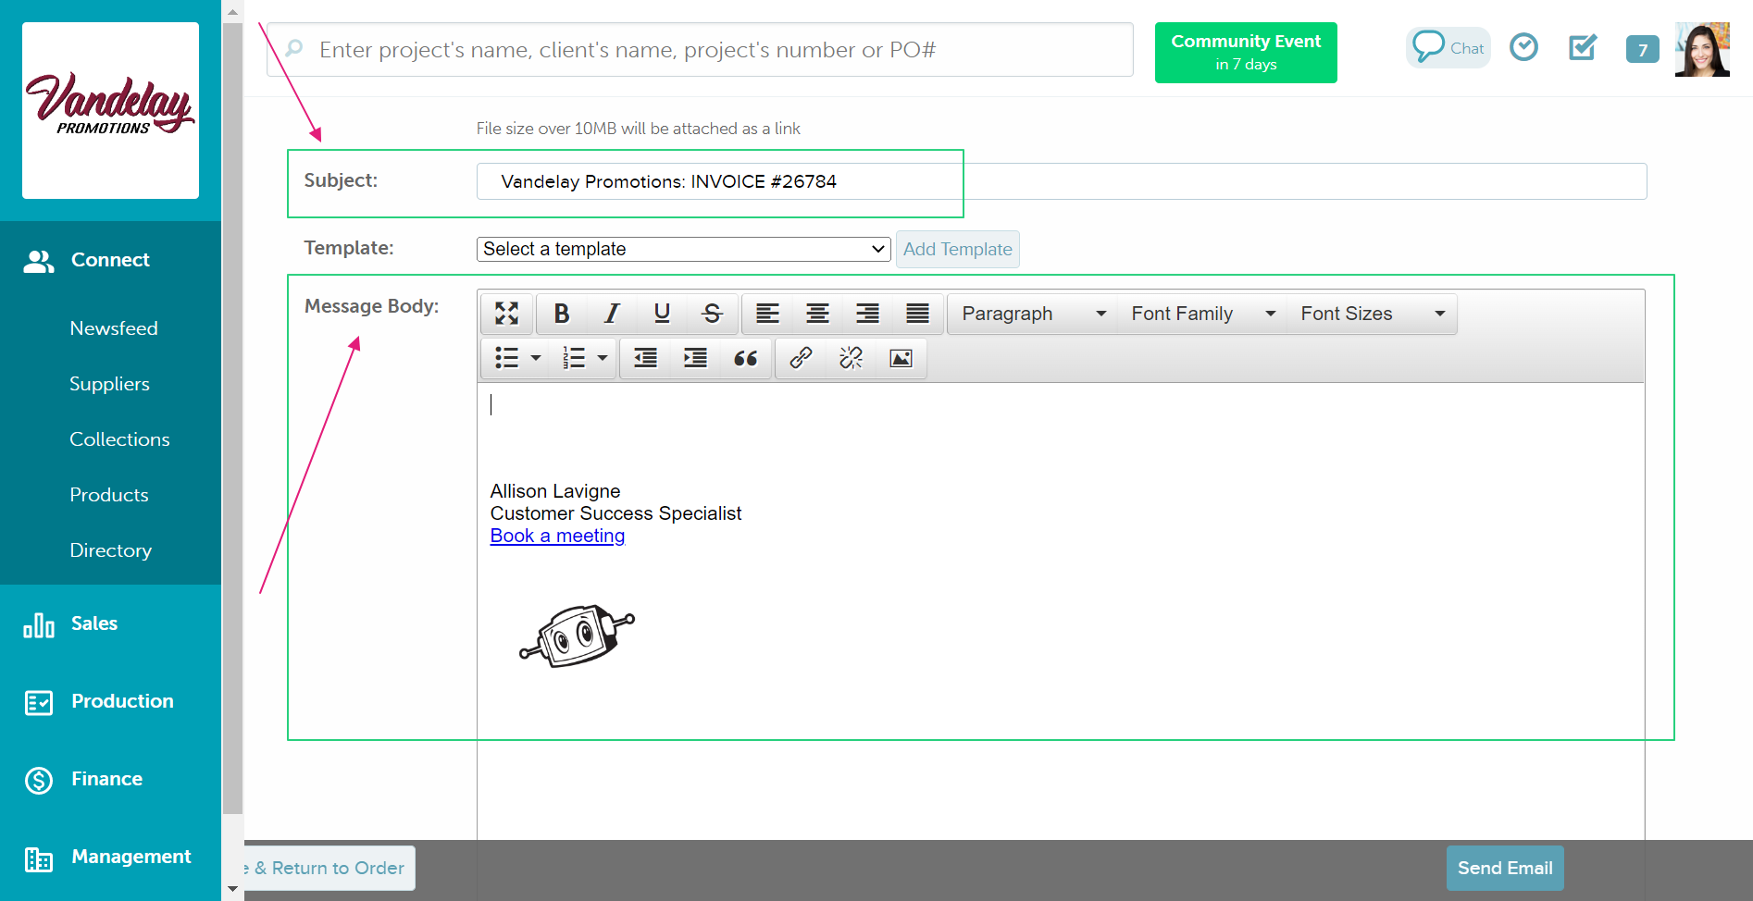Click the robot signature image
The height and width of the screenshot is (901, 1753).
(x=577, y=636)
